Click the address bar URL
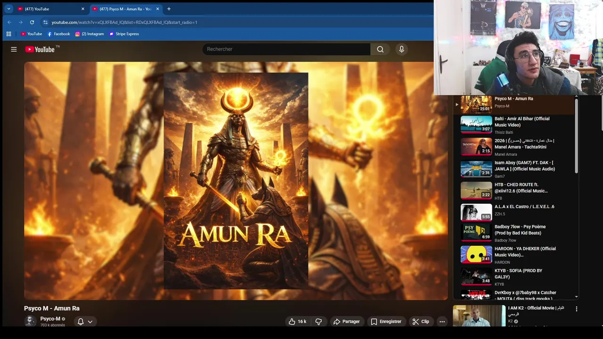The image size is (603, 339). tap(124, 22)
